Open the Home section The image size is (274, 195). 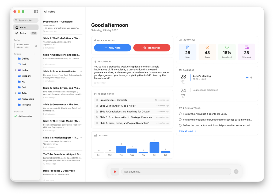26,28
